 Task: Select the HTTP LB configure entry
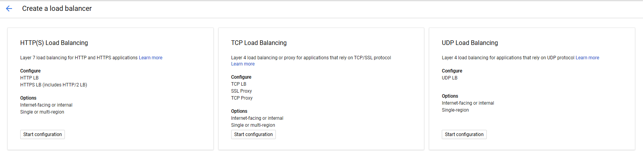[x=29, y=78]
